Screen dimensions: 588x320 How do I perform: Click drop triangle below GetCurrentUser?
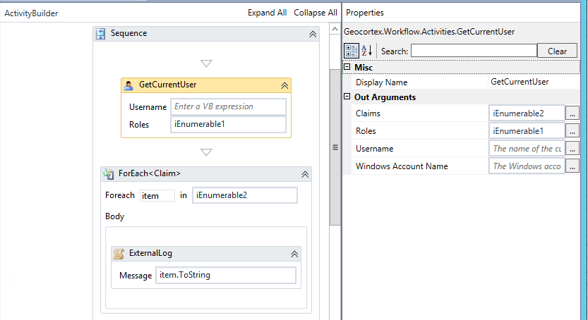[206, 152]
